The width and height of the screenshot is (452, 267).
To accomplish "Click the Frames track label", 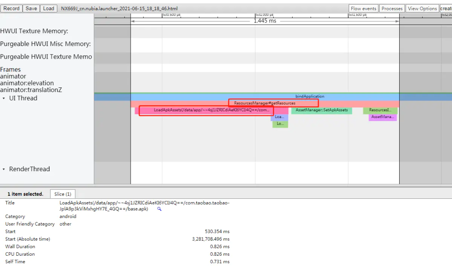I will point(10,69).
